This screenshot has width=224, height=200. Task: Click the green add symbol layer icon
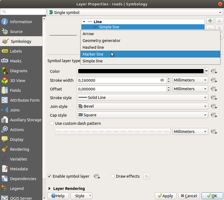coord(210,21)
